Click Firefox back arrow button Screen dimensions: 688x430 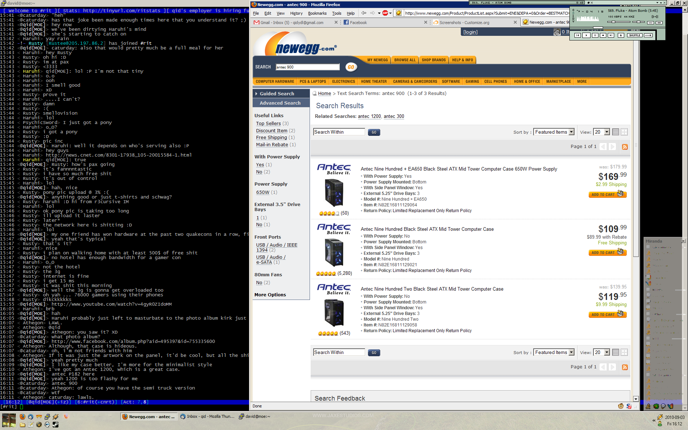(x=364, y=13)
